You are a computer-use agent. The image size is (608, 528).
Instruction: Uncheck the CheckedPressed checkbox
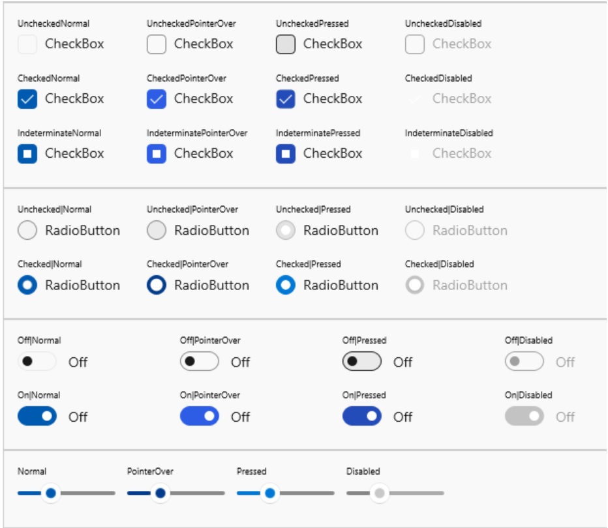point(286,99)
